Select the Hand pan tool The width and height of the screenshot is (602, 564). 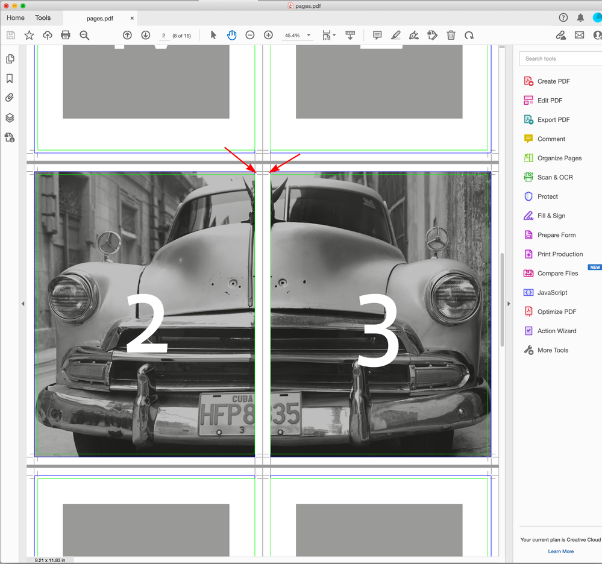231,36
